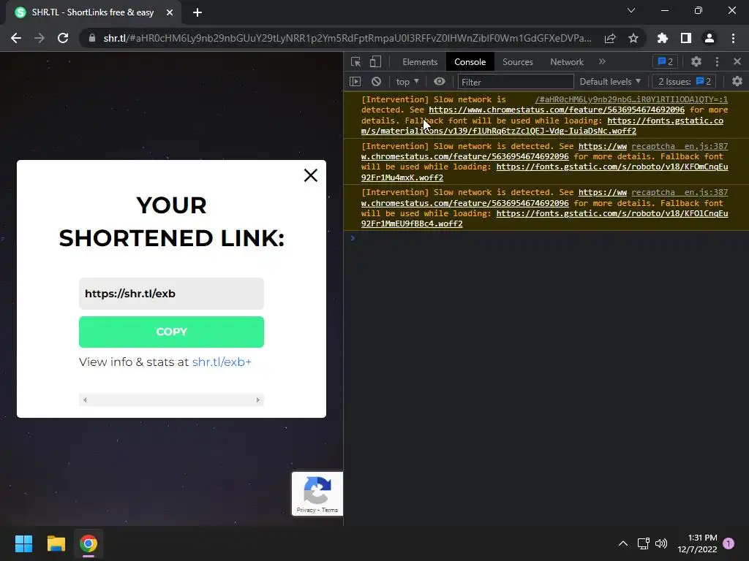Focus the console Filter field

[516, 82]
